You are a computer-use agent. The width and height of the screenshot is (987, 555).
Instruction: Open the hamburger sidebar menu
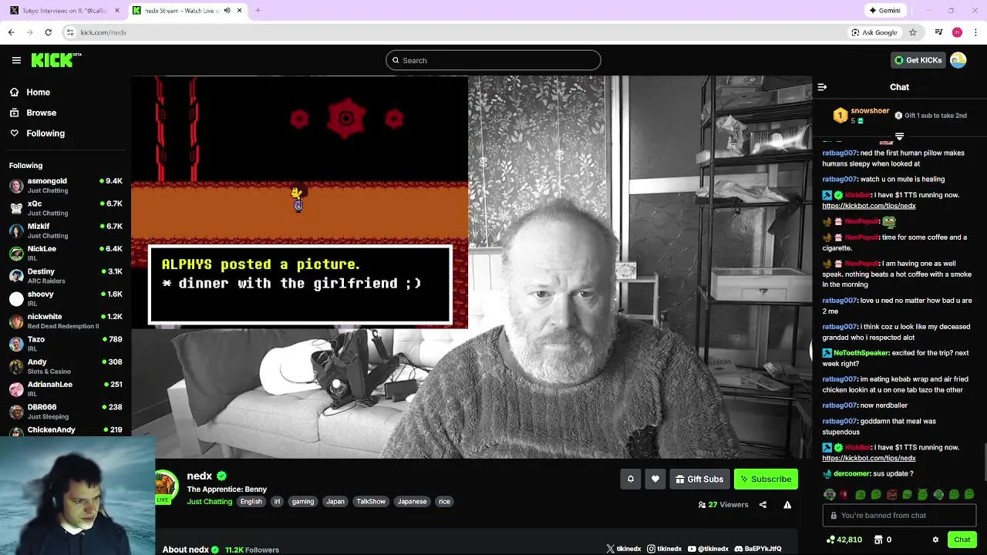[x=16, y=60]
